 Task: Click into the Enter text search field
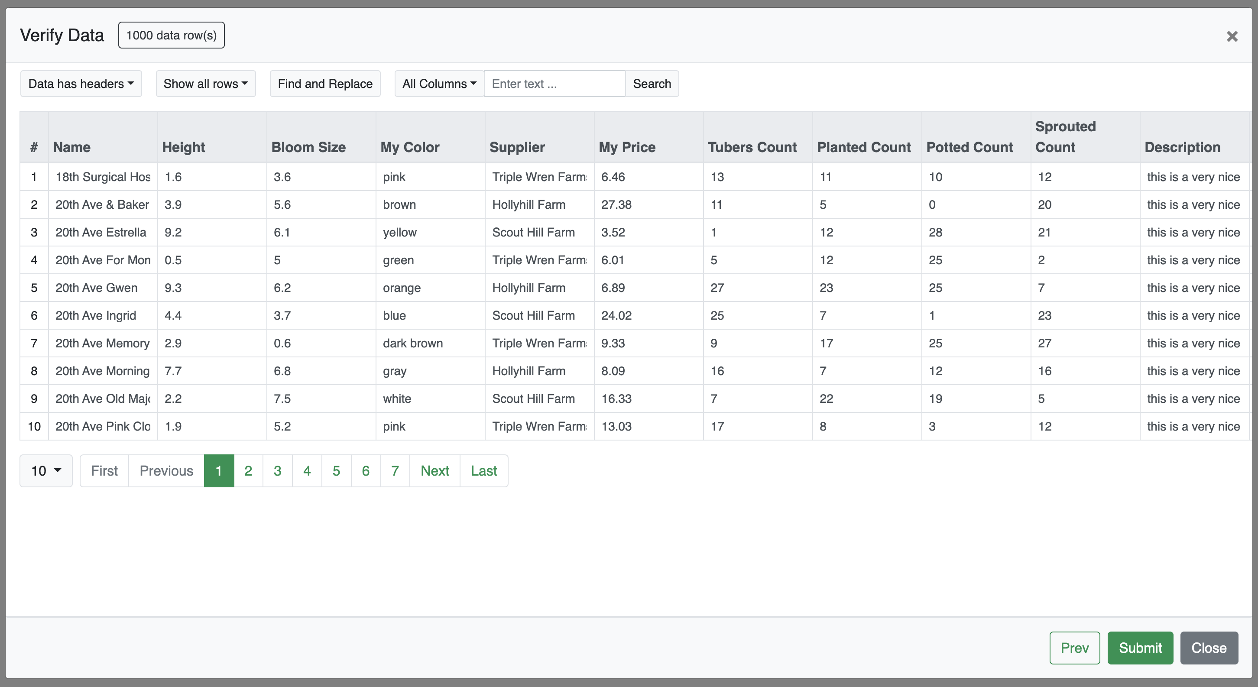pos(554,84)
